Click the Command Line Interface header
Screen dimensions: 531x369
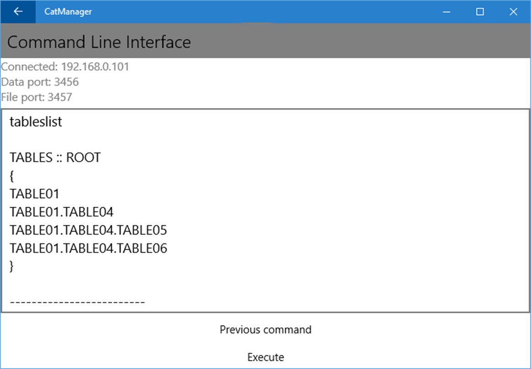pyautogui.click(x=99, y=42)
